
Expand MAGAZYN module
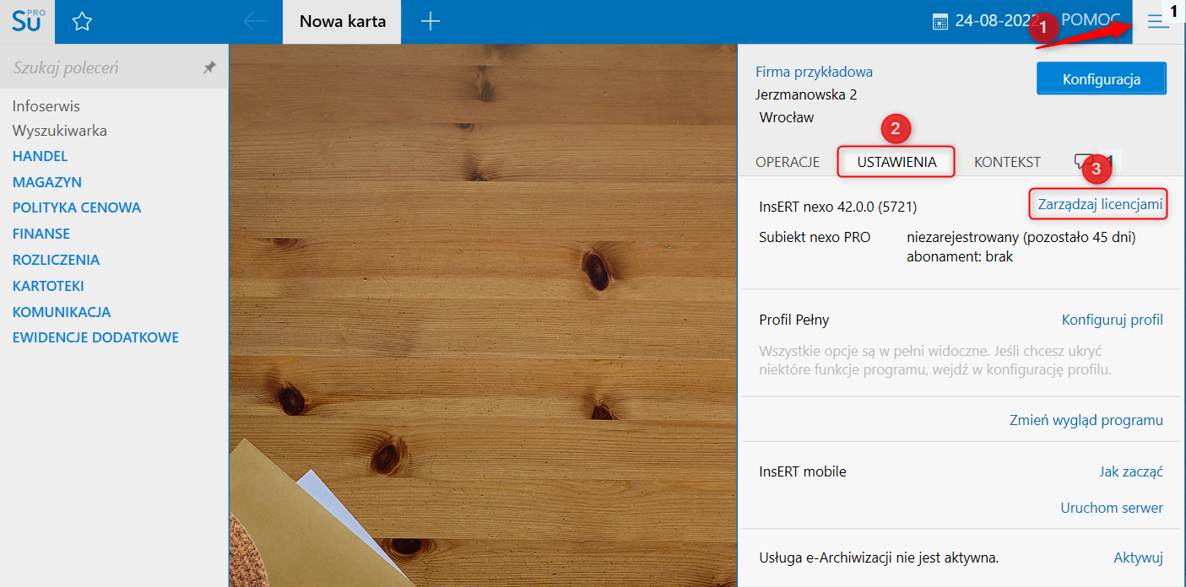click(x=47, y=182)
